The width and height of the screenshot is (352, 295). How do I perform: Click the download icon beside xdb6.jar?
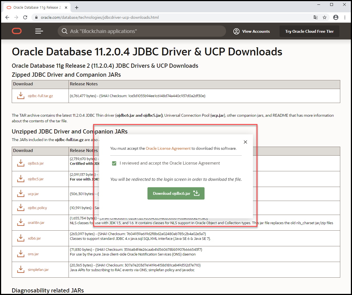[x=21, y=238]
